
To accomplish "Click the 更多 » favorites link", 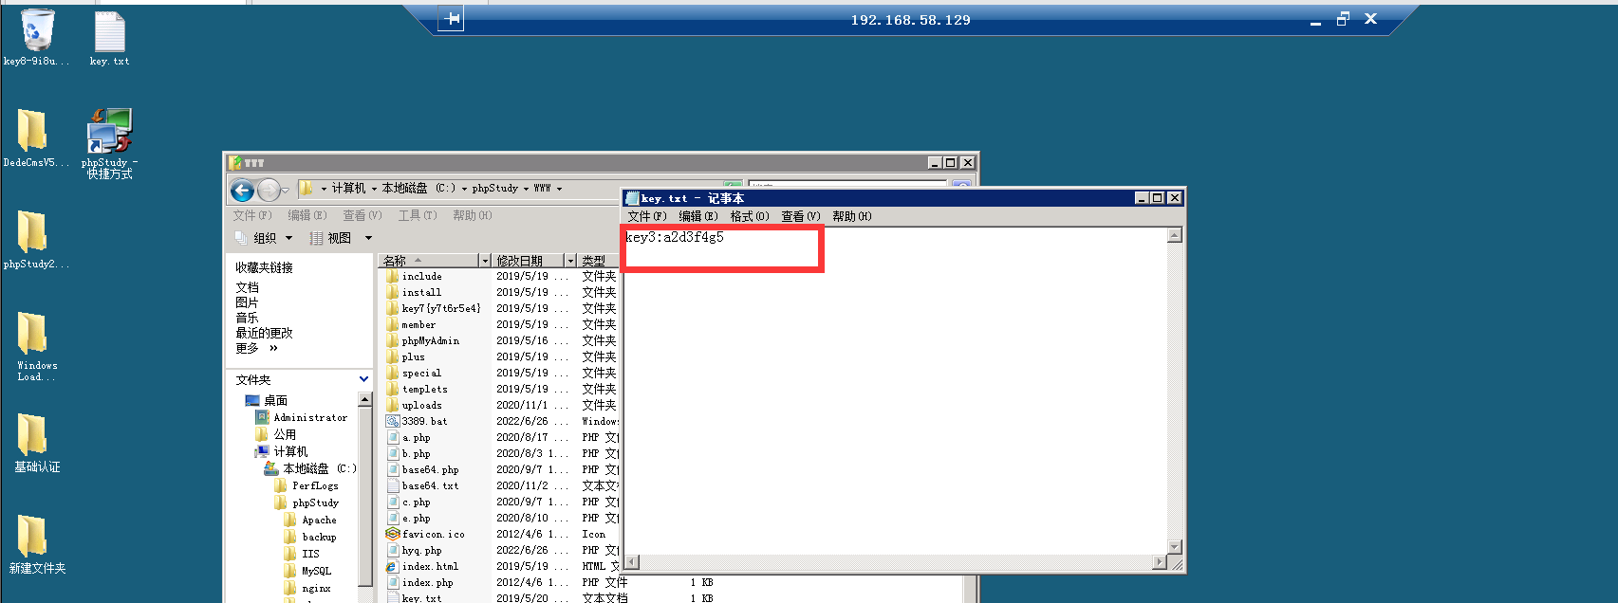I will point(256,348).
